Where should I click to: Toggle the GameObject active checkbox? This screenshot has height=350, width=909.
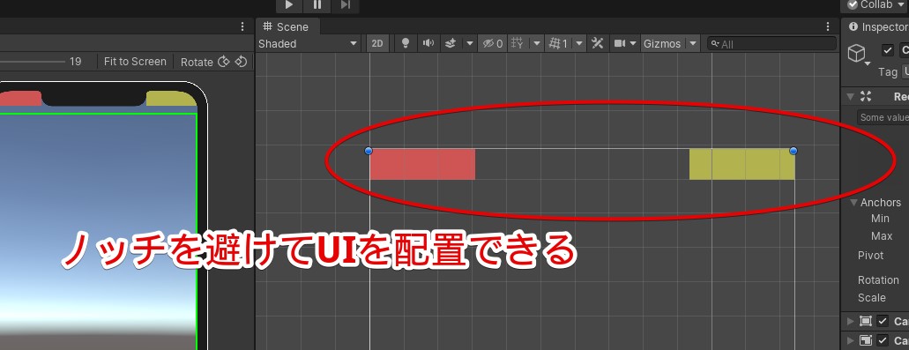pyautogui.click(x=888, y=50)
